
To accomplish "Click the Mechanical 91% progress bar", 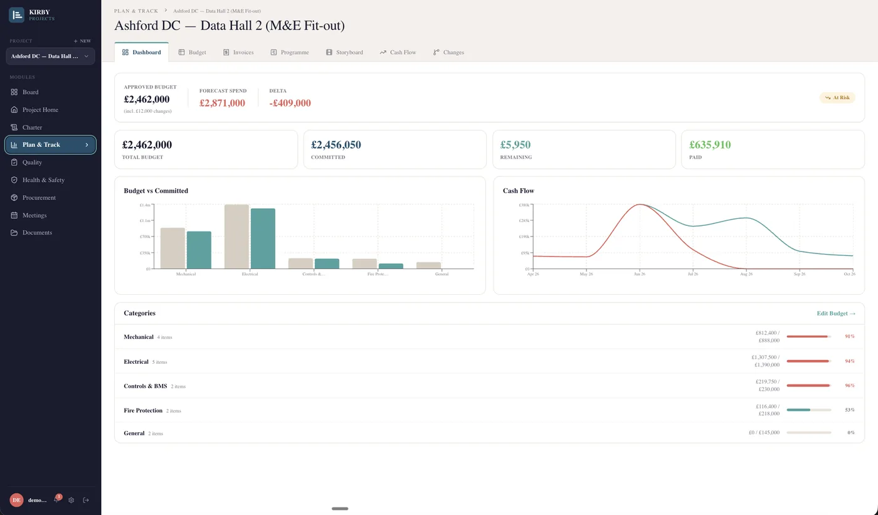I will 809,337.
